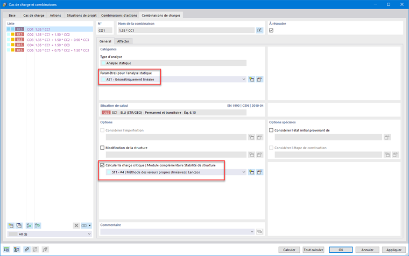Uncheck the À résoudre checkbox

coord(271,31)
